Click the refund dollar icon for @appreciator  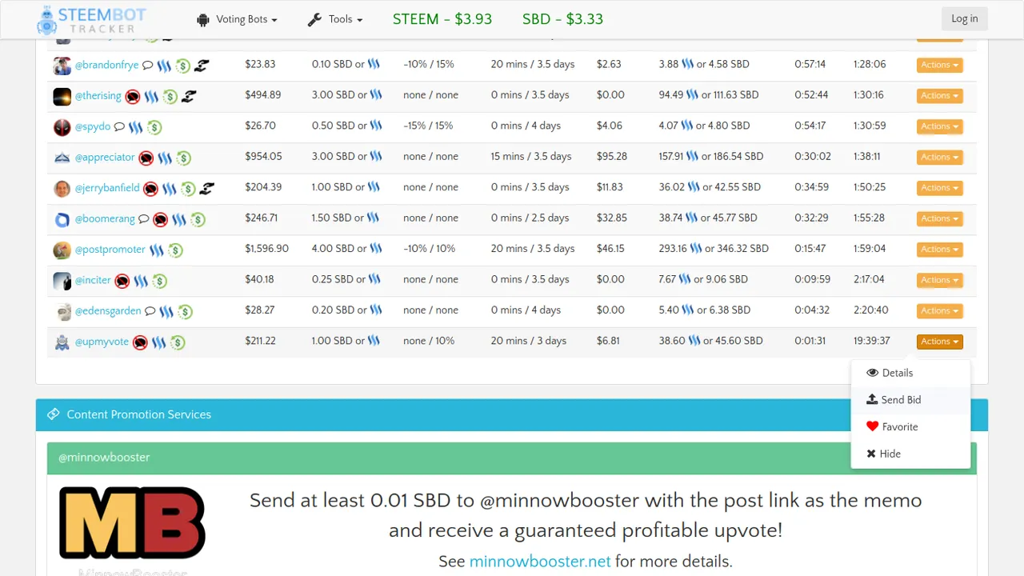(x=184, y=158)
